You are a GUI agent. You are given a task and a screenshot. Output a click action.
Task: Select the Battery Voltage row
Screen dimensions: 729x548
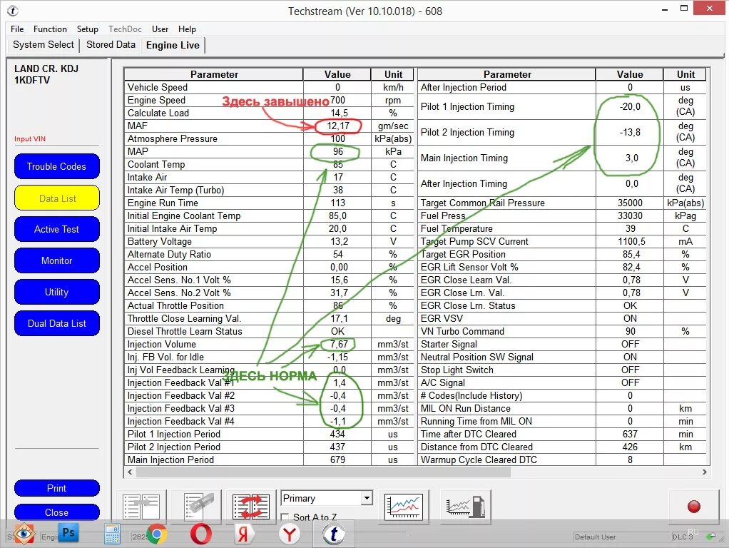pos(269,241)
